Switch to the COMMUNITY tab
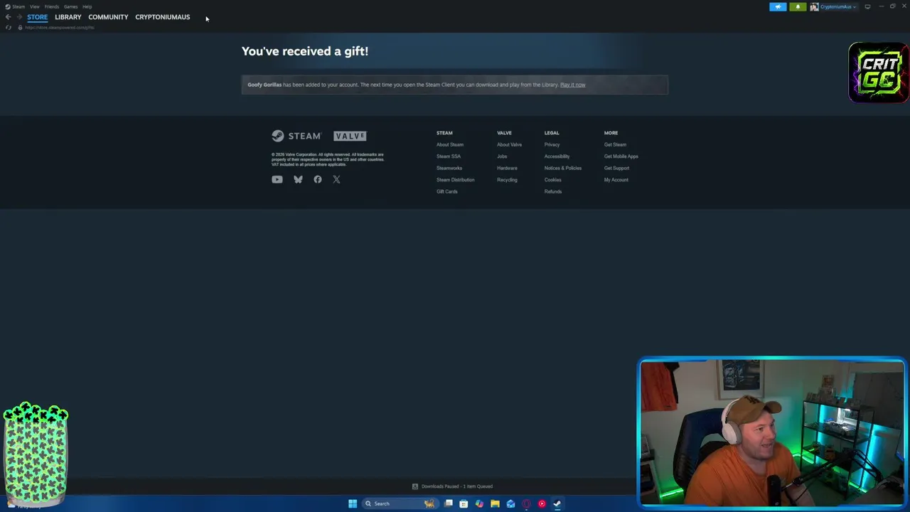Viewport: 910px width, 512px height. 108,17
